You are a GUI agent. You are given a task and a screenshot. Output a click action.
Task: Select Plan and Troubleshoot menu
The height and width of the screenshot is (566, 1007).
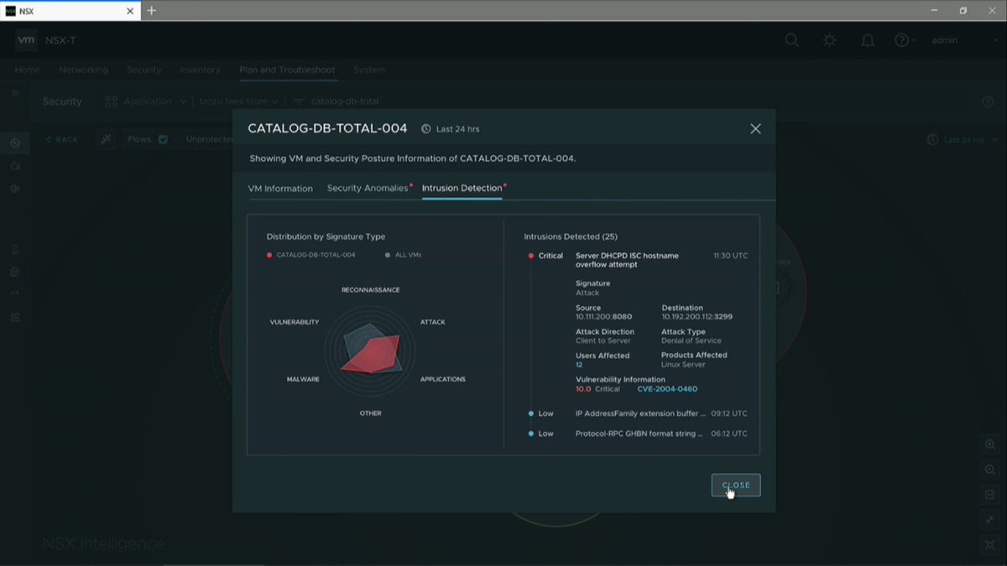click(287, 70)
